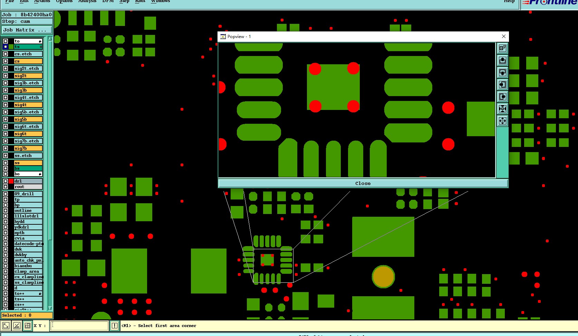Select the to++ layer name
This screenshot has height=336, width=578.
click(x=28, y=293)
